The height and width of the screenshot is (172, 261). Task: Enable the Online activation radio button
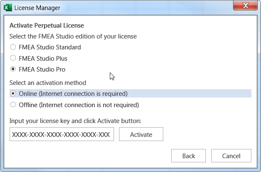[x=13, y=93]
